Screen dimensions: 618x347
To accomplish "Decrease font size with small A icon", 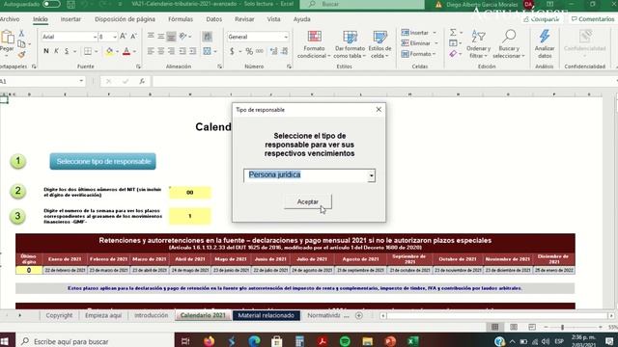I will coord(133,37).
